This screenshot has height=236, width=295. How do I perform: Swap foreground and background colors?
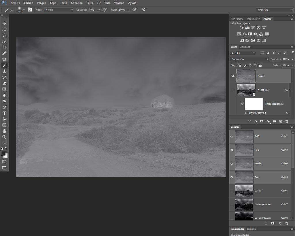click(6, 148)
